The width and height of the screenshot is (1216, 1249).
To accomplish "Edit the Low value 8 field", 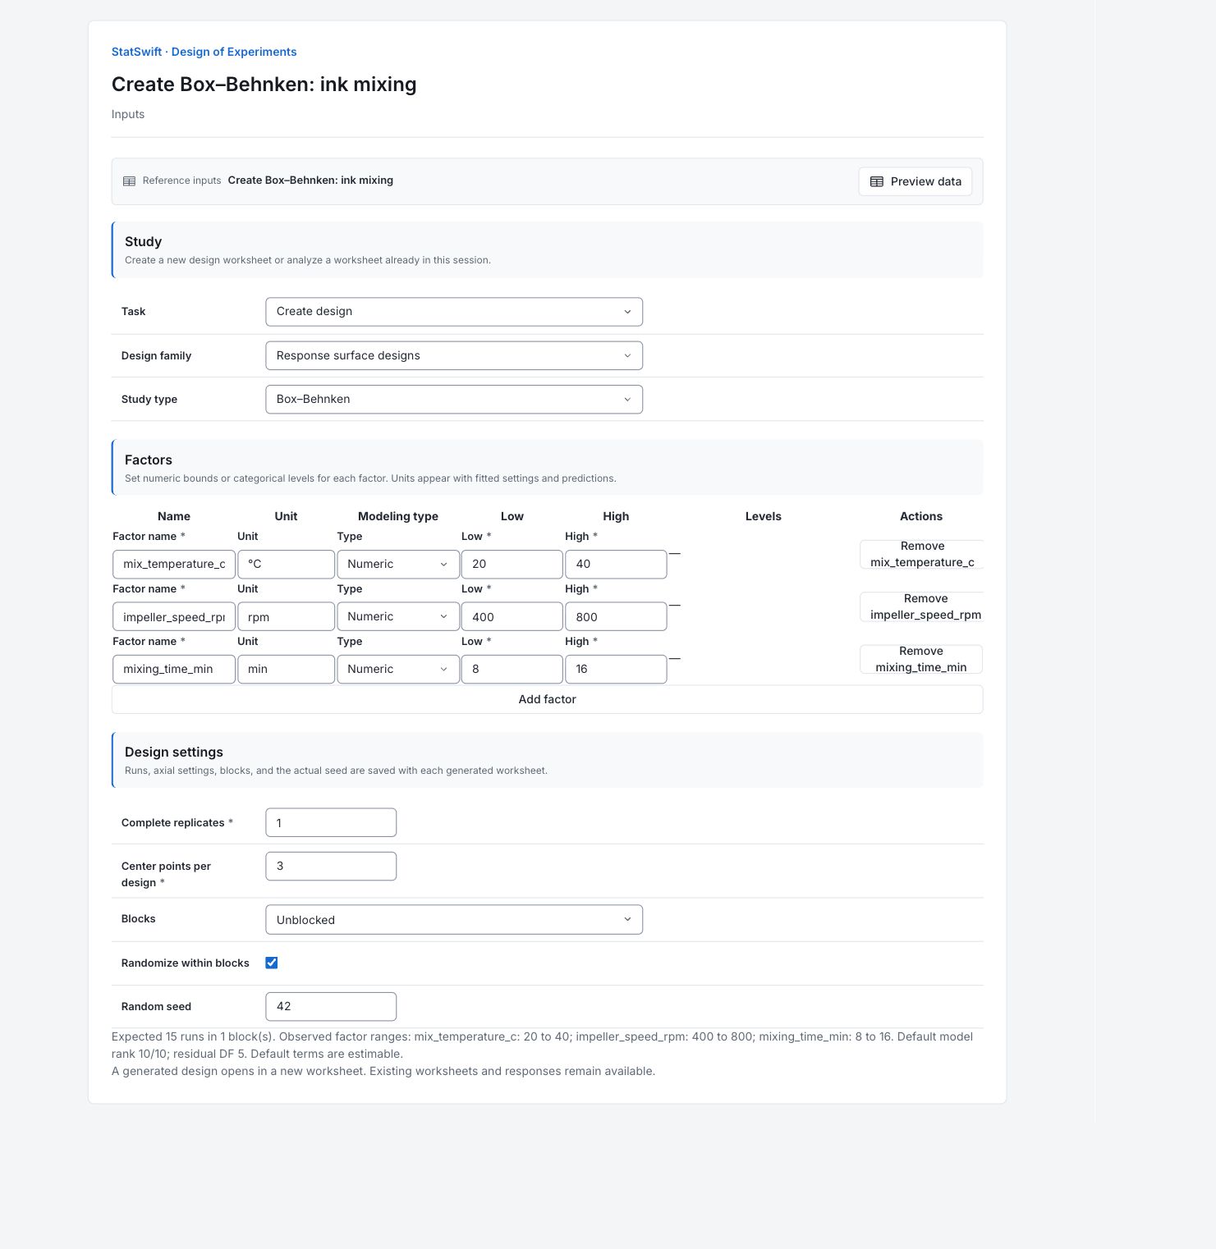I will coord(512,670).
